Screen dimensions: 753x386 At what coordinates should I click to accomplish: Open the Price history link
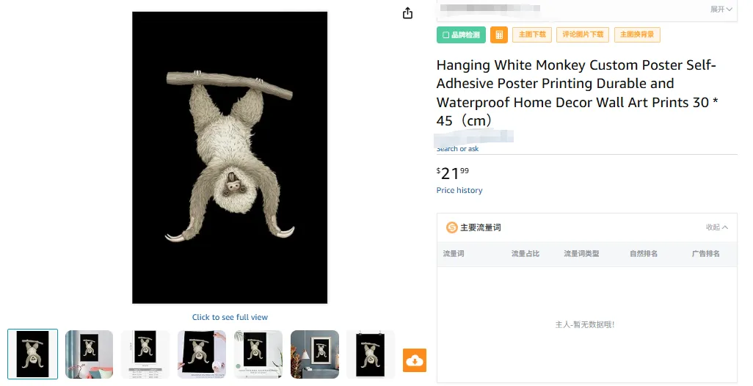point(459,190)
